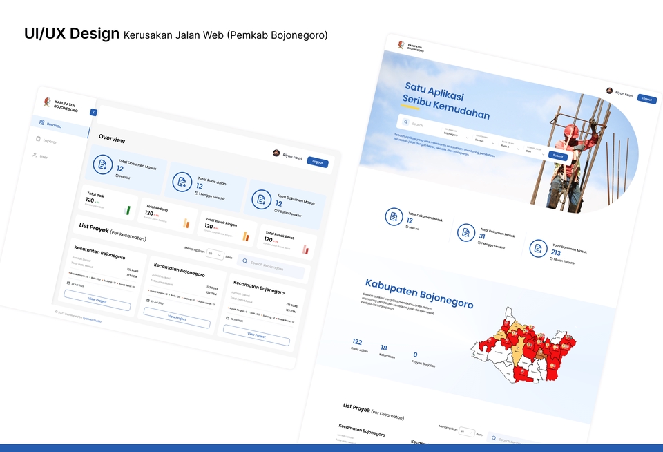Click Riyan Fauzi avatar in dashboard header
Image resolution: width=663 pixels, height=452 pixels.
click(x=276, y=153)
